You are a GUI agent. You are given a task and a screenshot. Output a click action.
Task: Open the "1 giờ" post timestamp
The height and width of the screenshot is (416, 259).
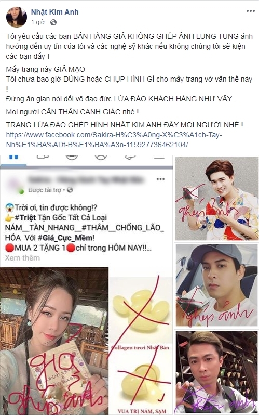click(x=38, y=22)
